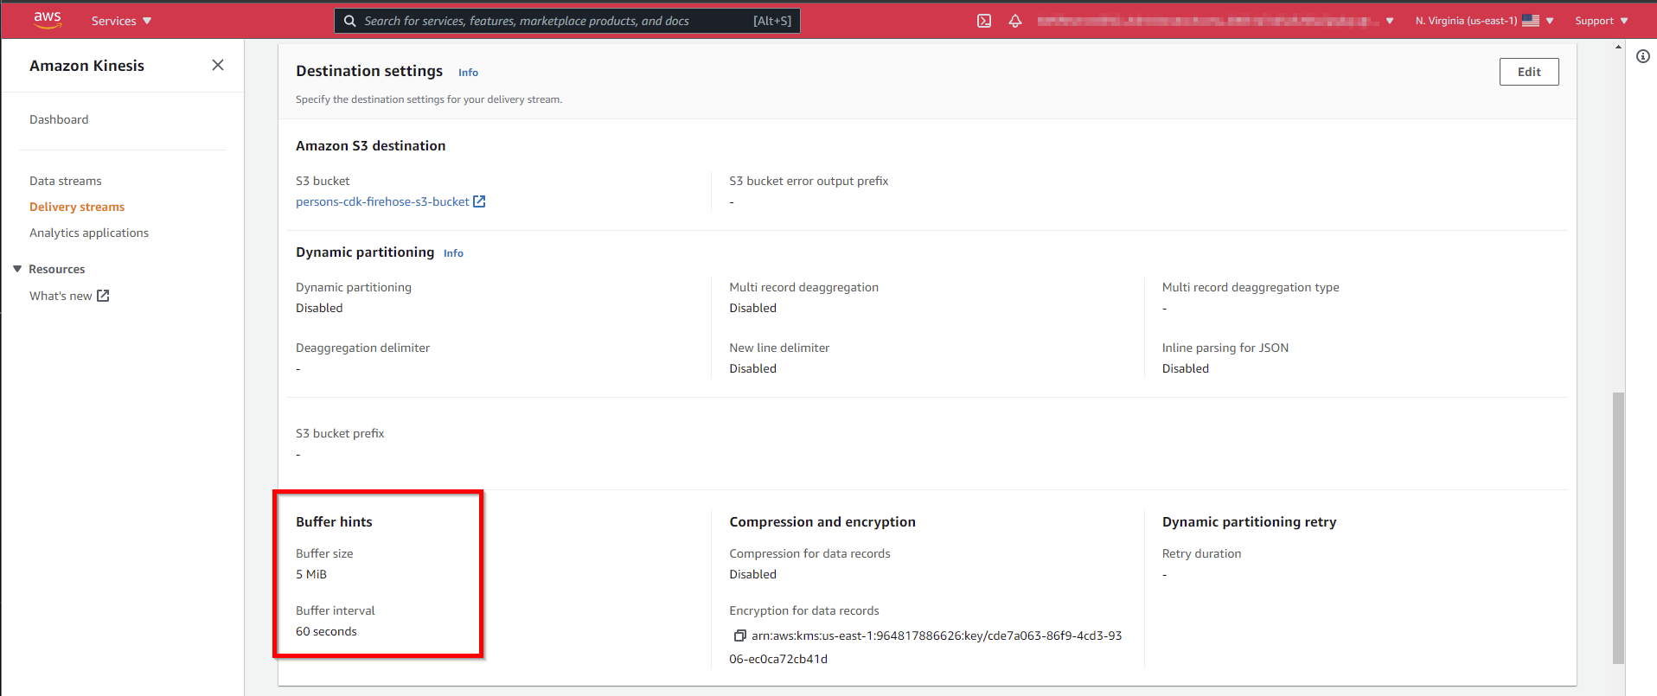The image size is (1657, 696).
Task: Open the N. Virginia region selector
Action: pyautogui.click(x=1483, y=21)
